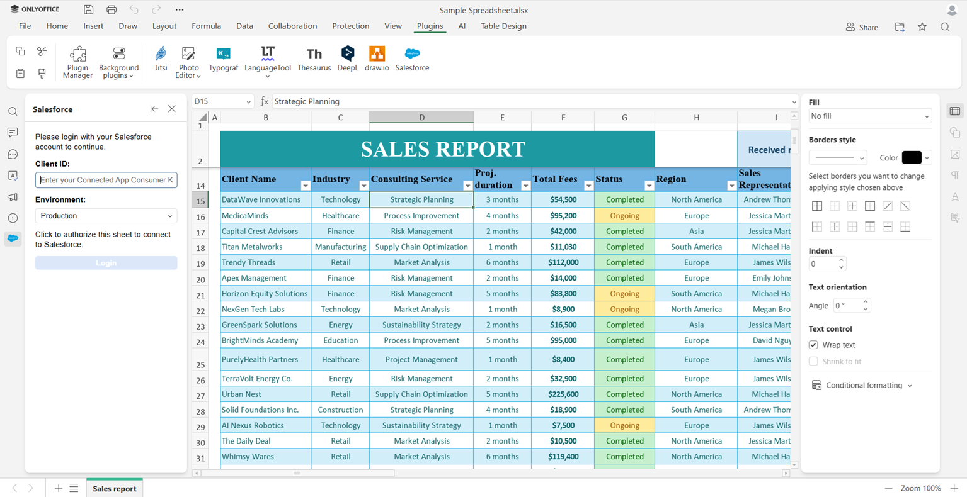
Task: Open the Background plugins dropdown
Action: [x=118, y=62]
